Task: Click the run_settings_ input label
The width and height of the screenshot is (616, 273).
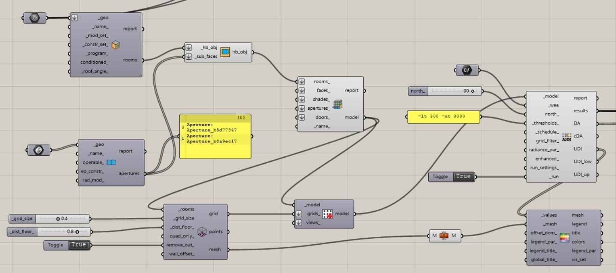Action: (545, 168)
